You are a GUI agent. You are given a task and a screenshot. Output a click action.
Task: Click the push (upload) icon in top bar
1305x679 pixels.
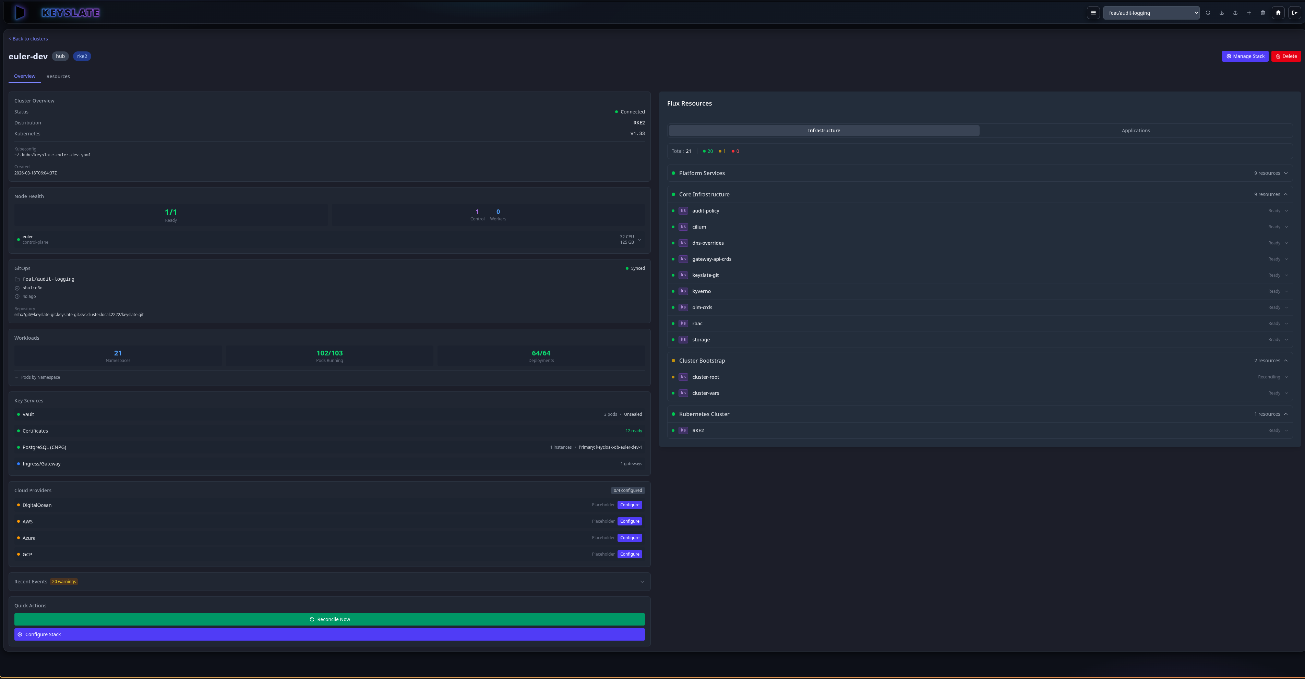click(1235, 13)
